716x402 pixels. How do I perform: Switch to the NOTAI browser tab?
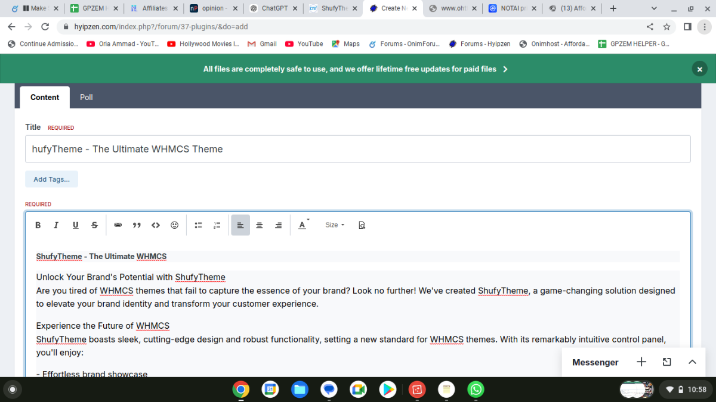coord(512,8)
